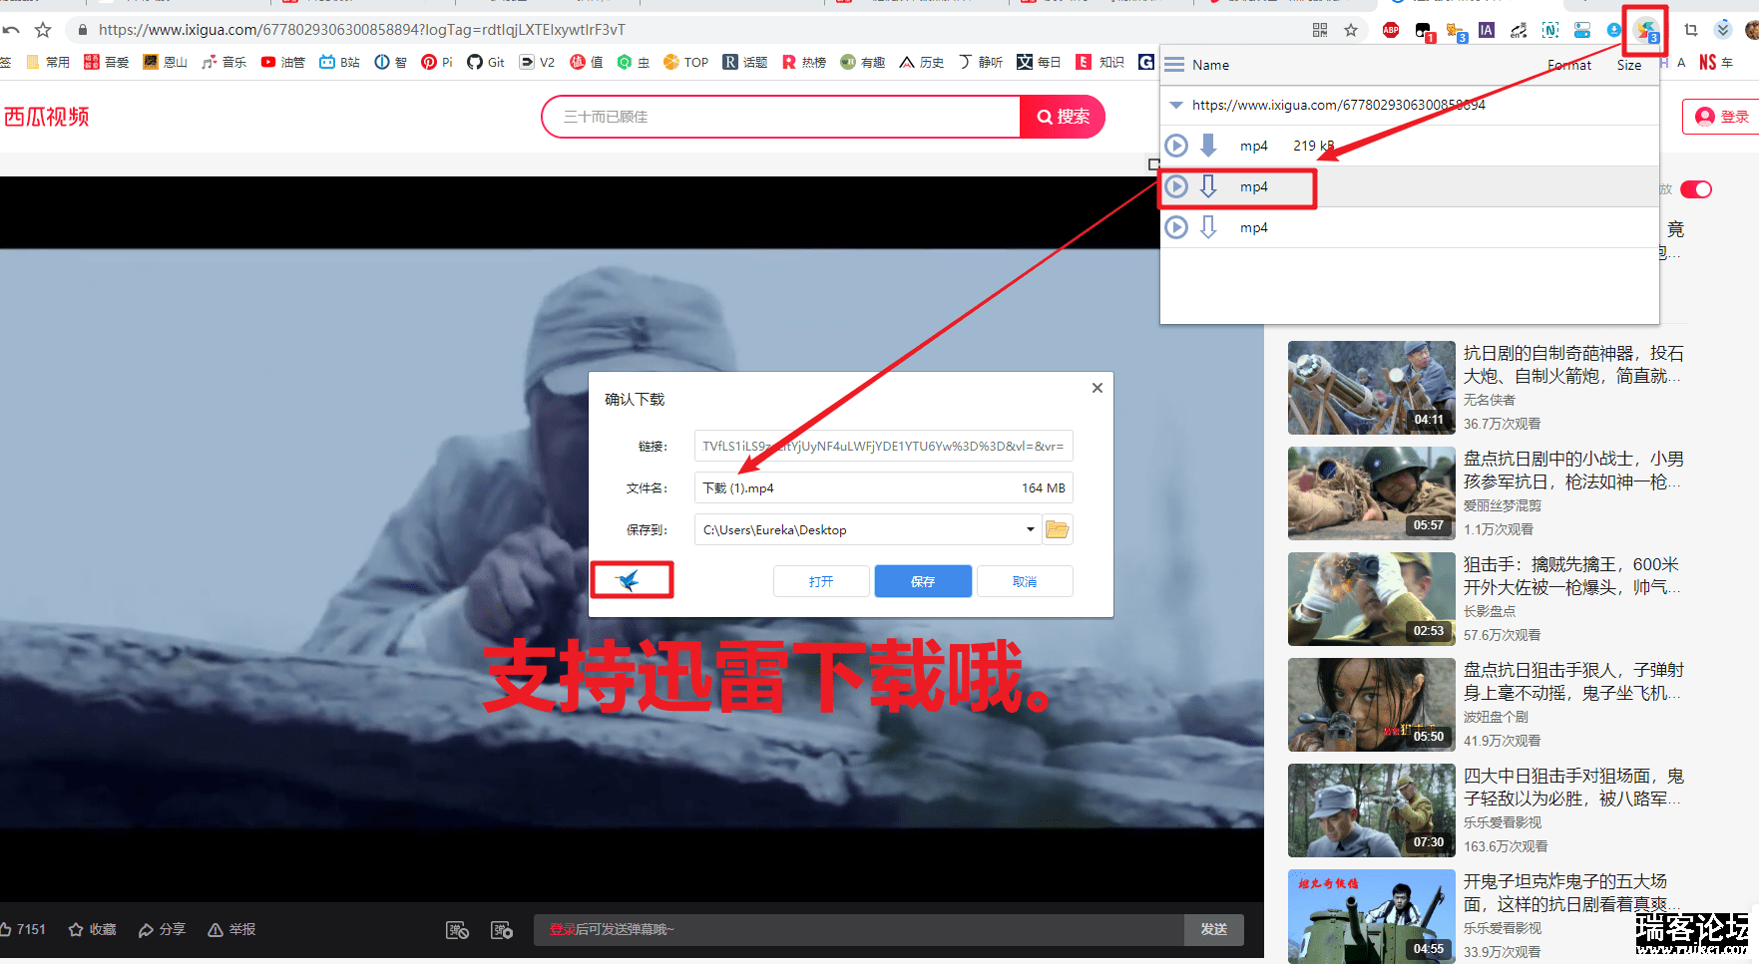Viewport: 1759px width, 964px height.
Task: Collapse the ixigua.com URL group
Action: pos(1176,105)
